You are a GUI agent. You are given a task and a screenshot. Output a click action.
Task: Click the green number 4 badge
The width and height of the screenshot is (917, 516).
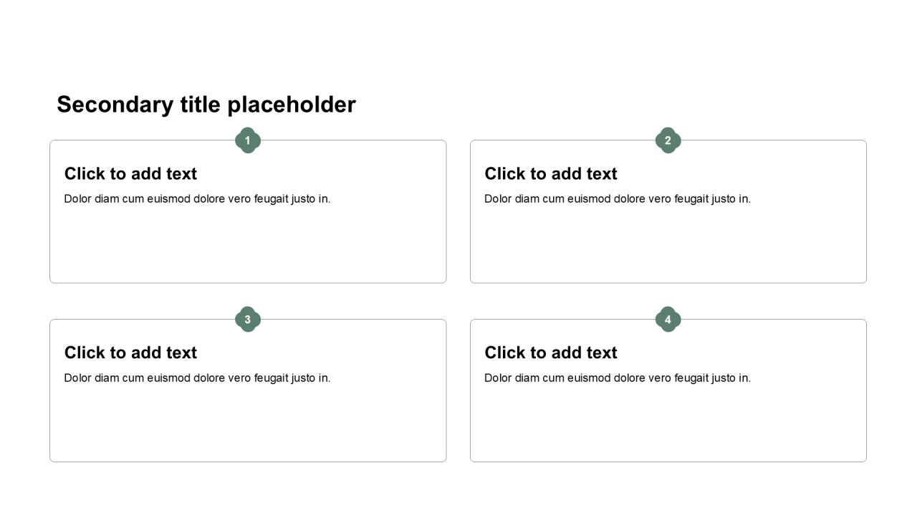668,320
